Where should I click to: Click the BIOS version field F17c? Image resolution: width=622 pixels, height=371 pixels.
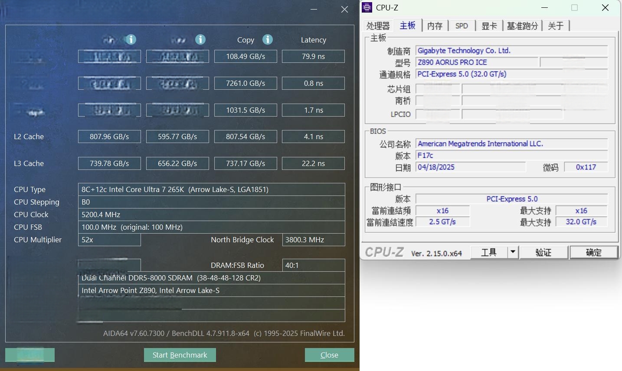coord(512,156)
